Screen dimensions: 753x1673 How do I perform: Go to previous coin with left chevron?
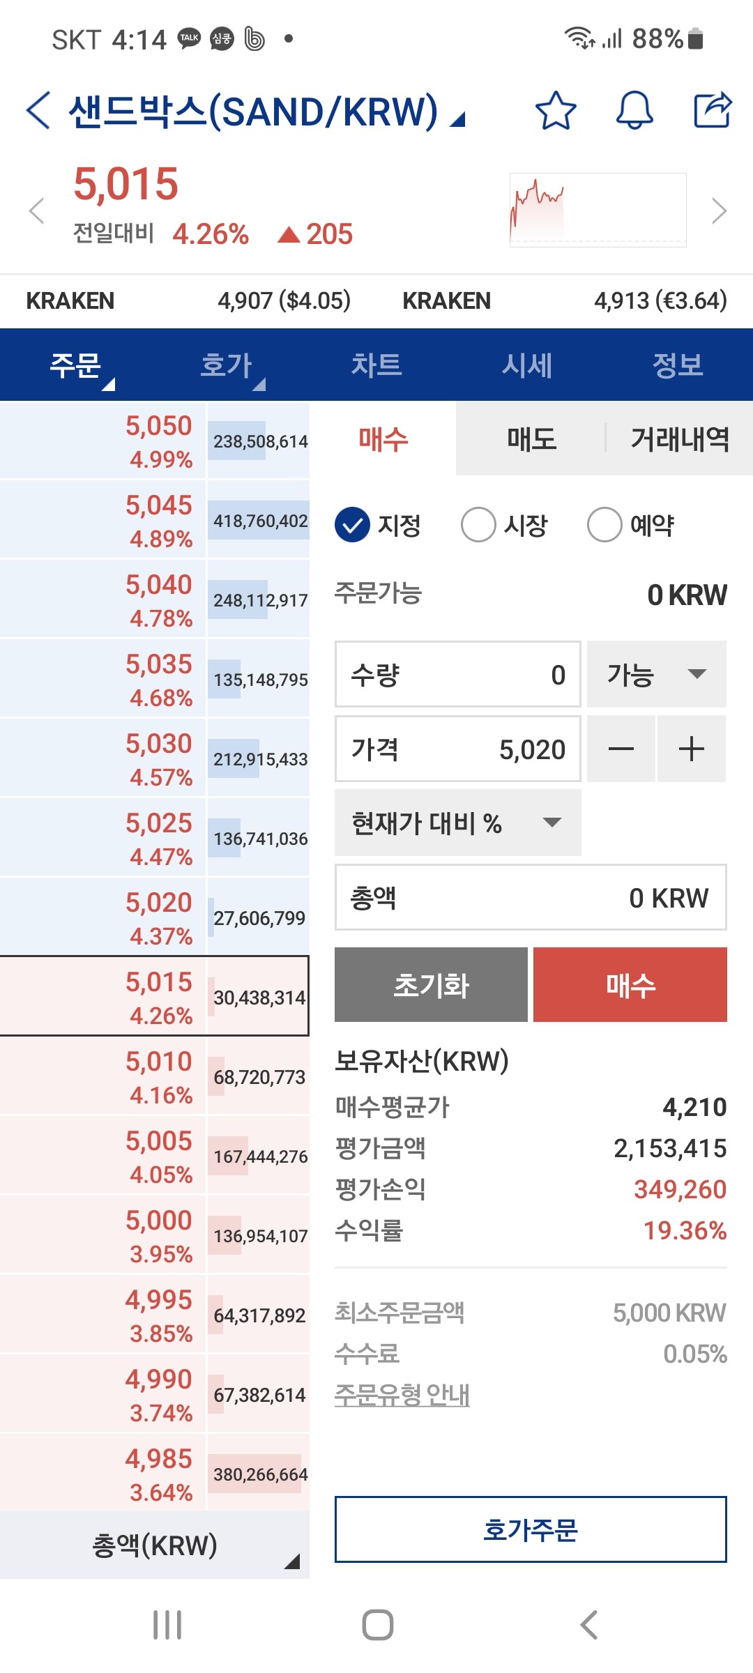[x=36, y=211]
